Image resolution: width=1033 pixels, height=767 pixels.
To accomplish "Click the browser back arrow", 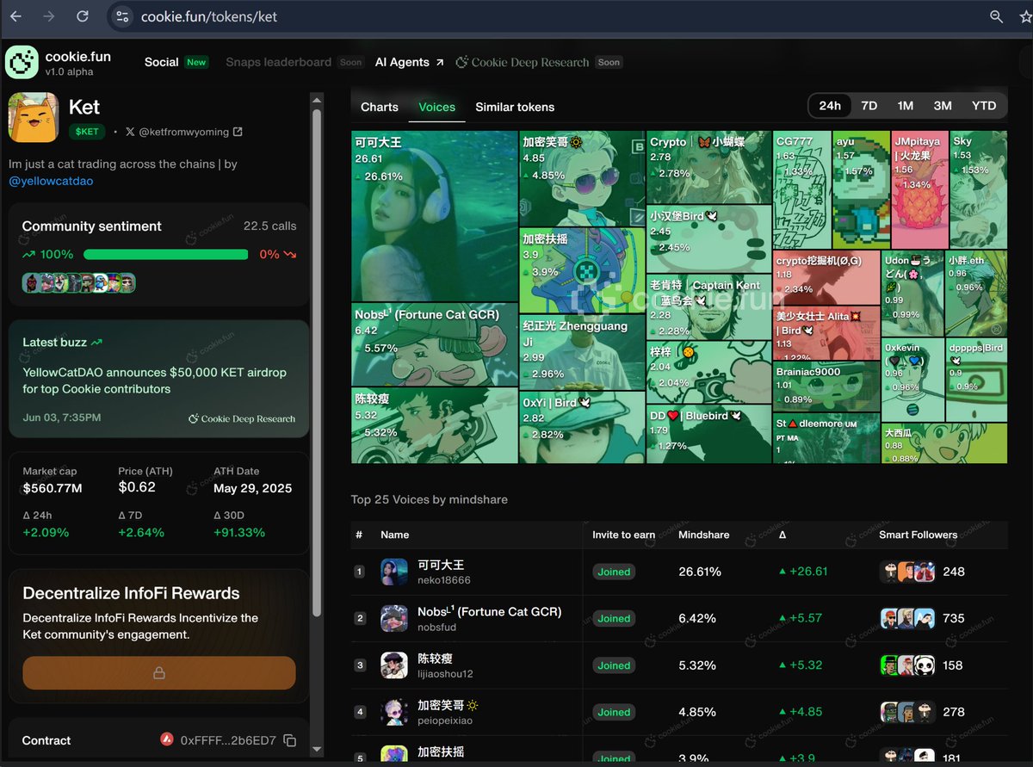I will [x=15, y=16].
